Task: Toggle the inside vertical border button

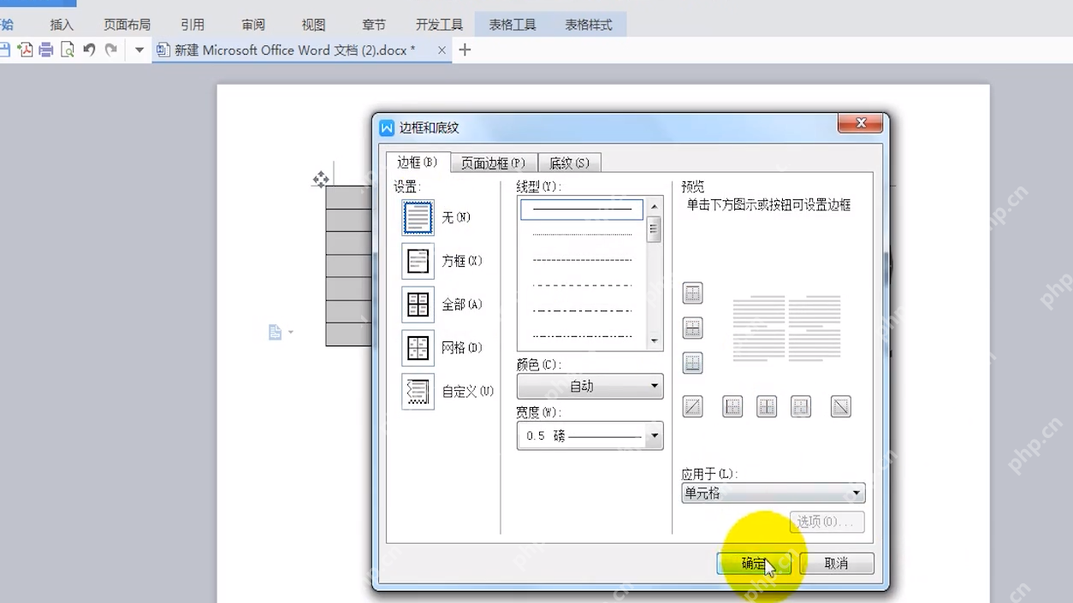Action: coord(767,407)
